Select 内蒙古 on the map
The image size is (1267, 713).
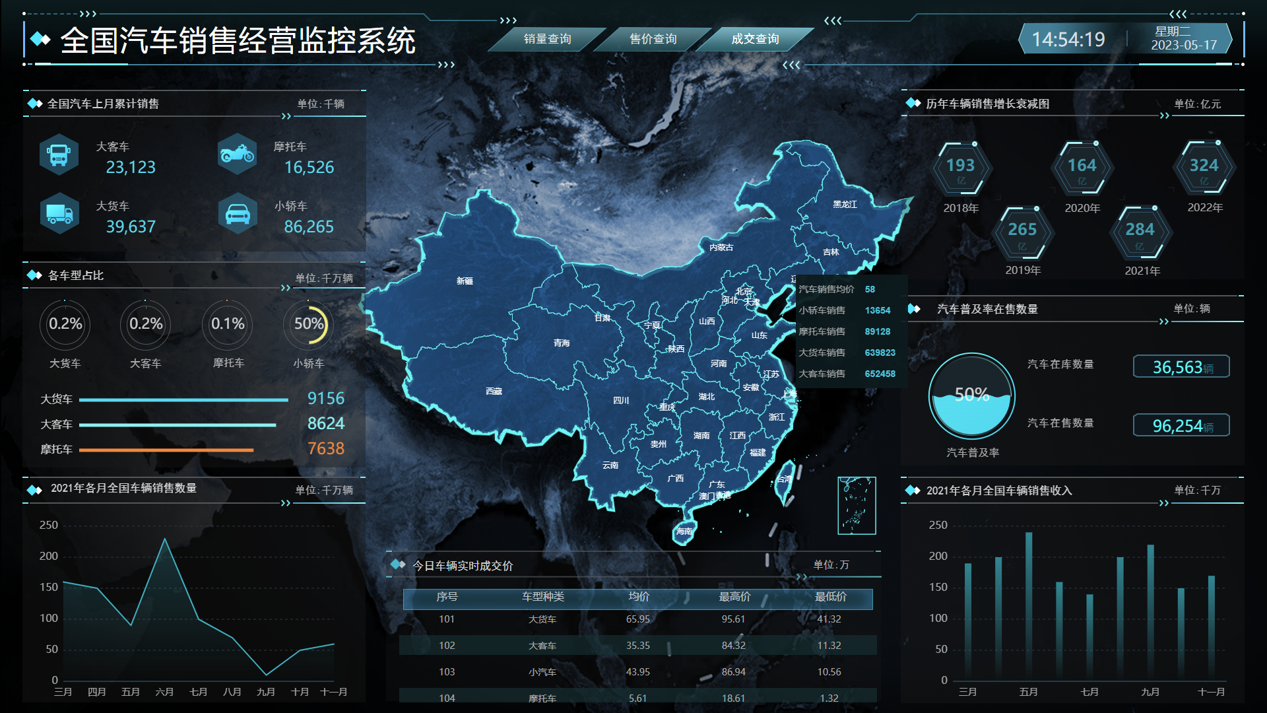tap(721, 248)
